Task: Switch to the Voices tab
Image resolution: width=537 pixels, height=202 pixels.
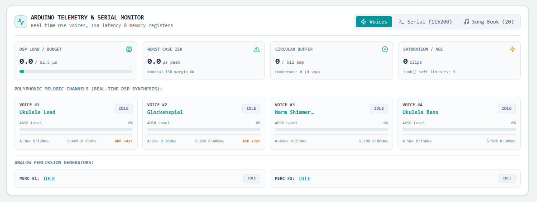Action: pyautogui.click(x=374, y=22)
